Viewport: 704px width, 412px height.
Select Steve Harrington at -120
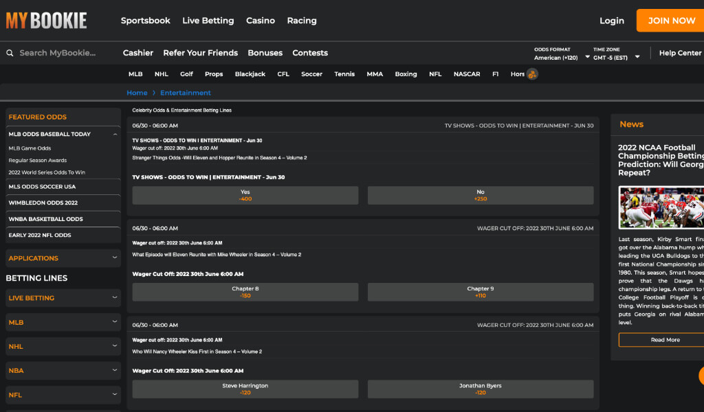pos(245,389)
